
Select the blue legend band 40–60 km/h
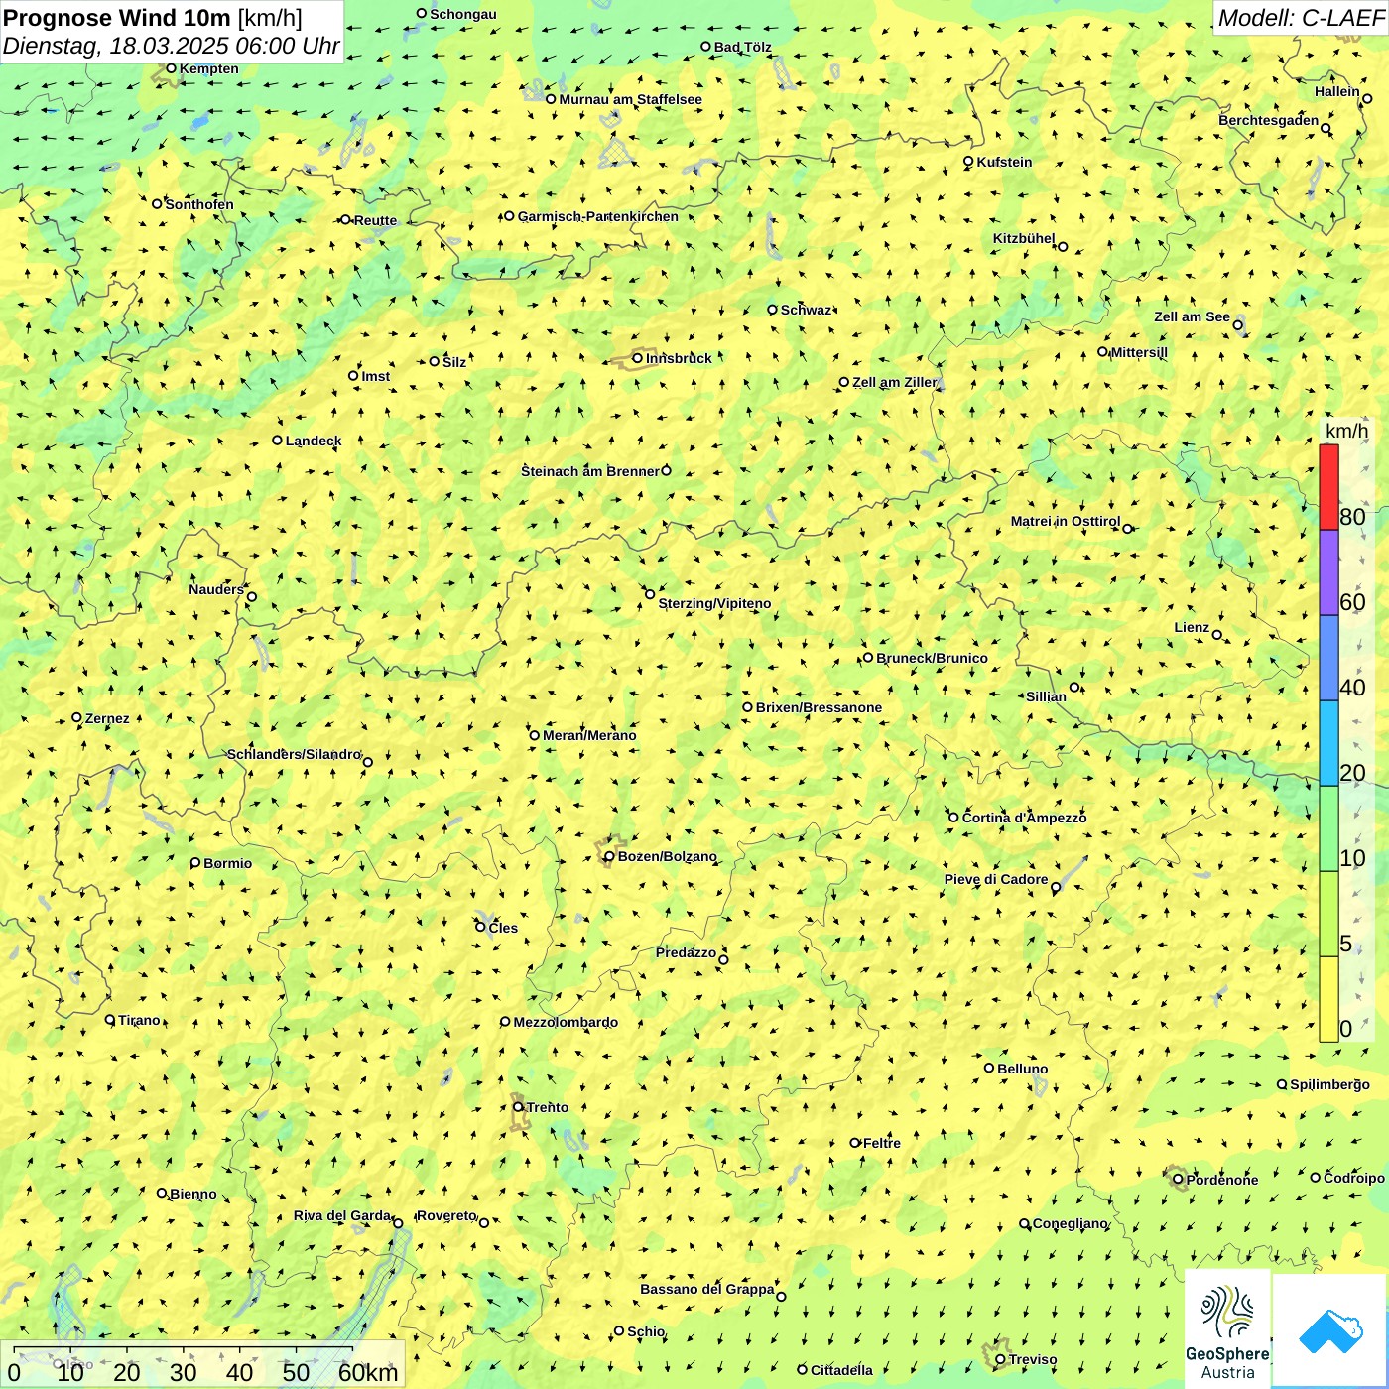pyautogui.click(x=1328, y=658)
